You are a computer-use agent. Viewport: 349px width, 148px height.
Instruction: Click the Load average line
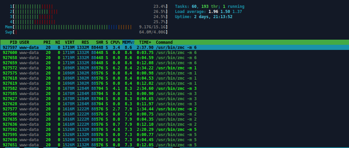208,12
